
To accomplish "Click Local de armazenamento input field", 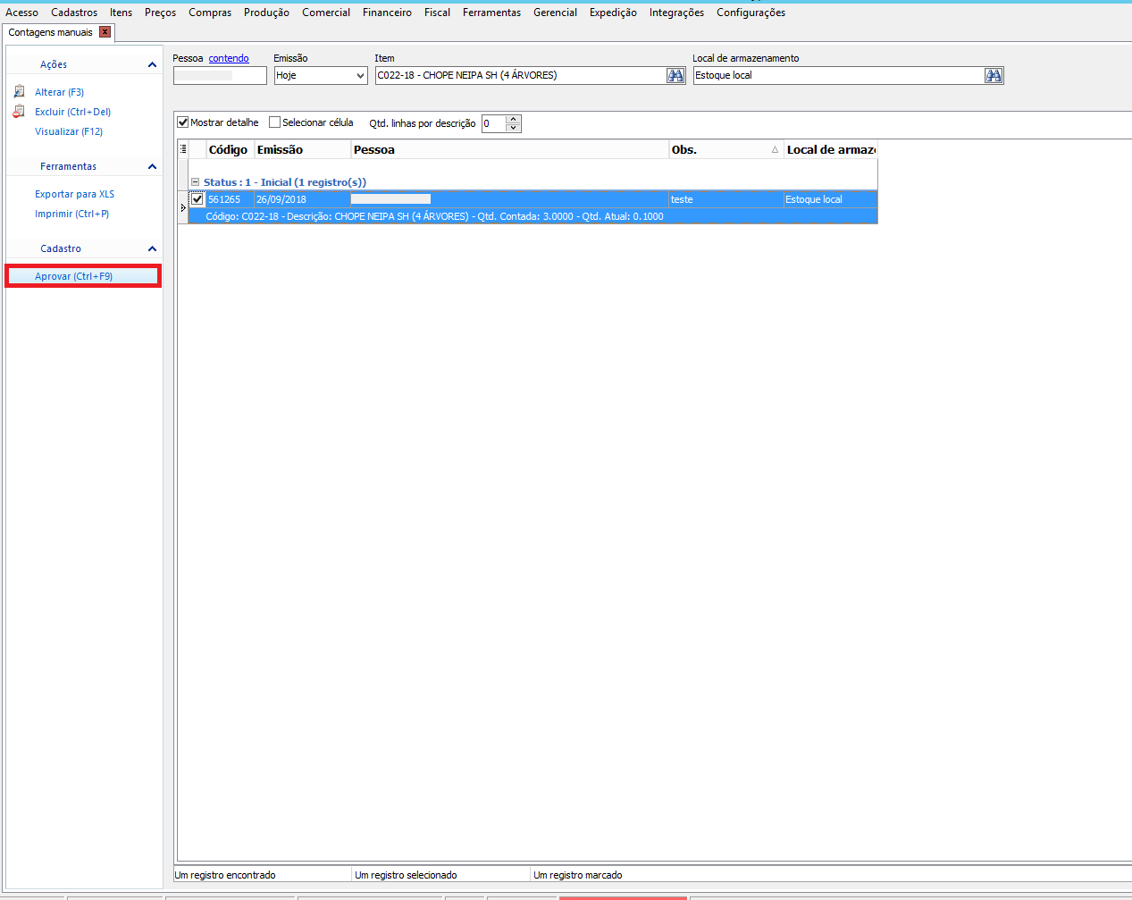I will coord(838,76).
